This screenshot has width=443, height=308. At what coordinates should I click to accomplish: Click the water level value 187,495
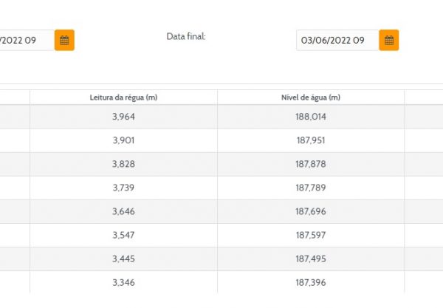pyautogui.click(x=310, y=259)
